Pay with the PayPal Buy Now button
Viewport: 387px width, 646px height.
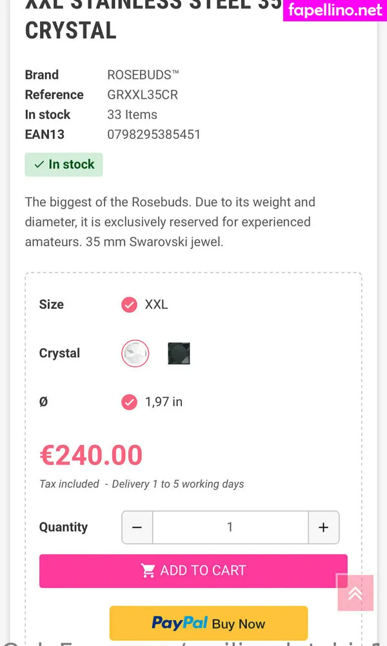[x=208, y=623]
